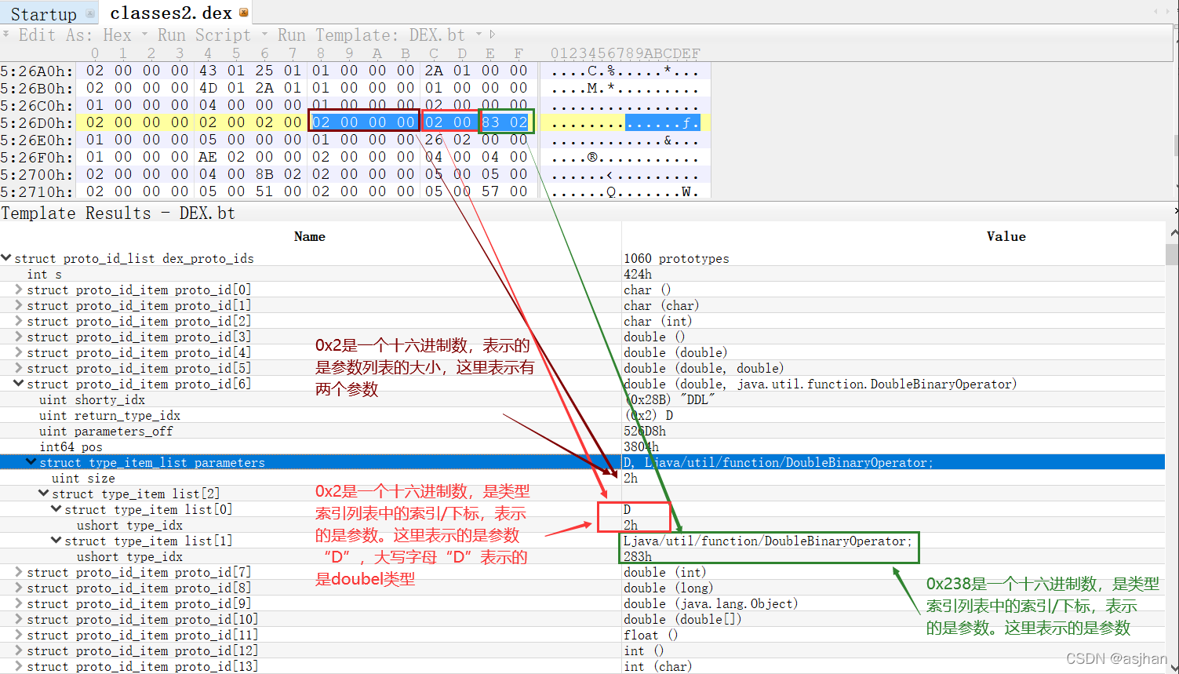Close the Template Results panel
This screenshot has height=674, width=1179.
tap(1175, 211)
